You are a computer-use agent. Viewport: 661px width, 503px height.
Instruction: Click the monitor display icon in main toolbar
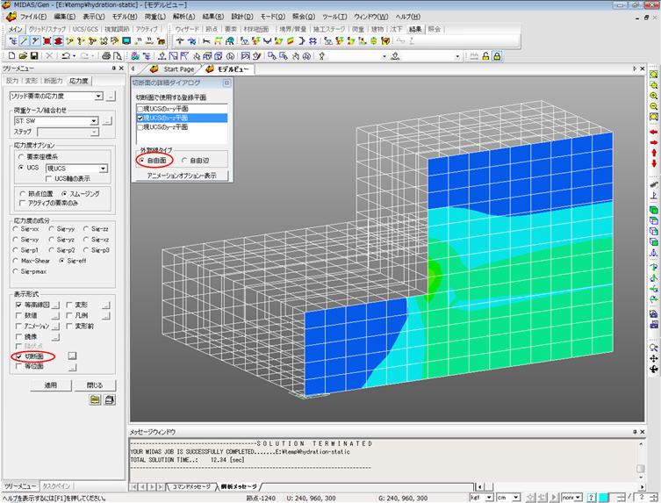[126, 41]
